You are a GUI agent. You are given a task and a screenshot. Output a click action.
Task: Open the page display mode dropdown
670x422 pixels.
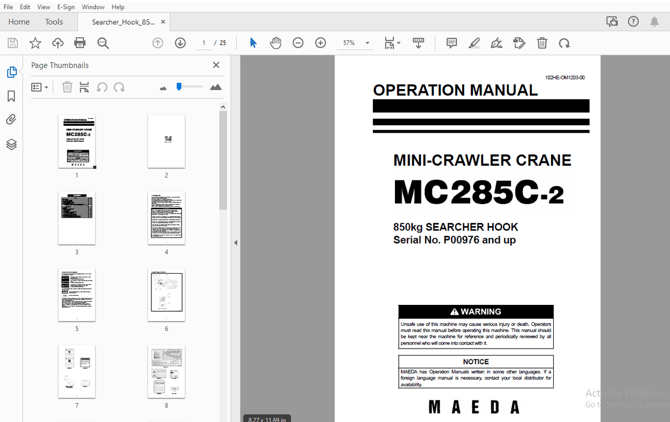tap(392, 43)
